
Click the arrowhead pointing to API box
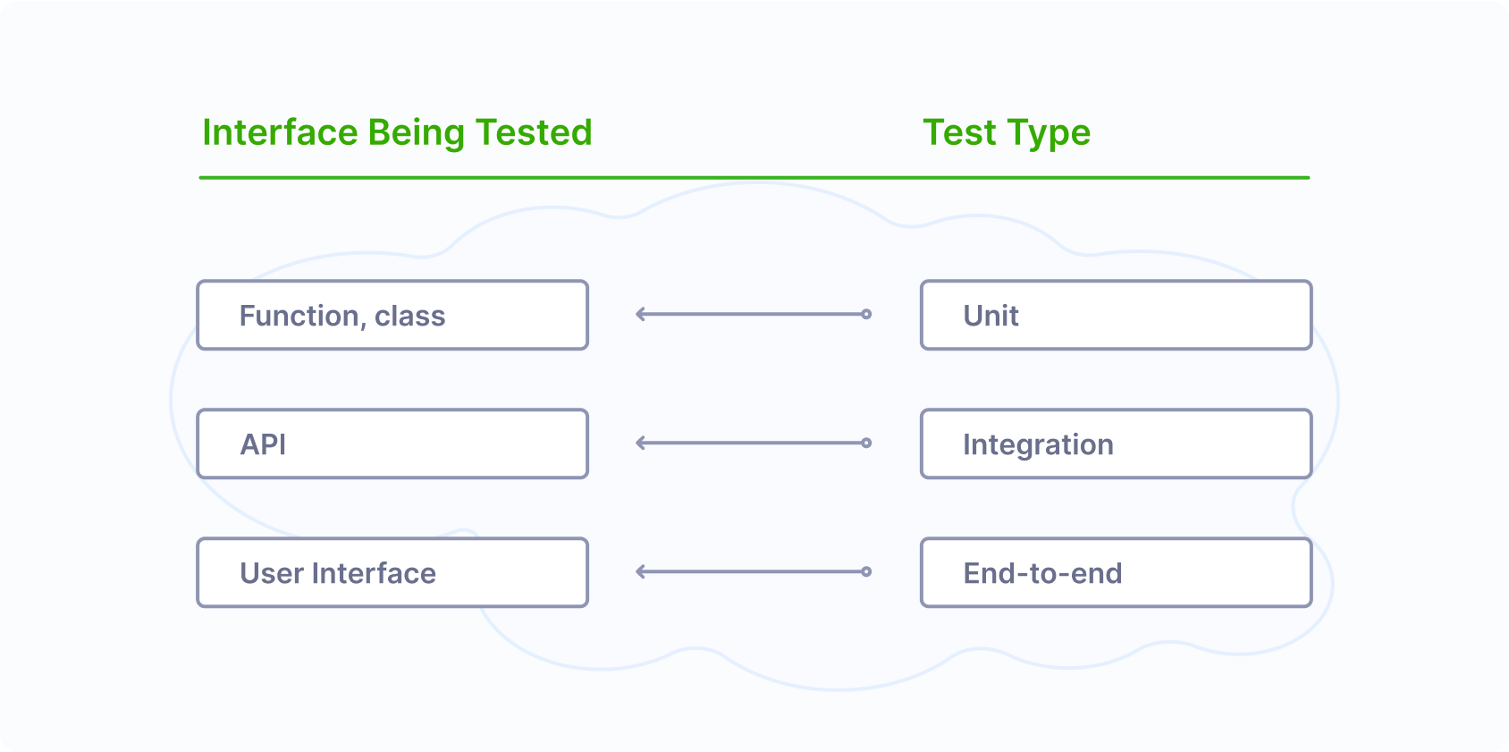coord(640,443)
